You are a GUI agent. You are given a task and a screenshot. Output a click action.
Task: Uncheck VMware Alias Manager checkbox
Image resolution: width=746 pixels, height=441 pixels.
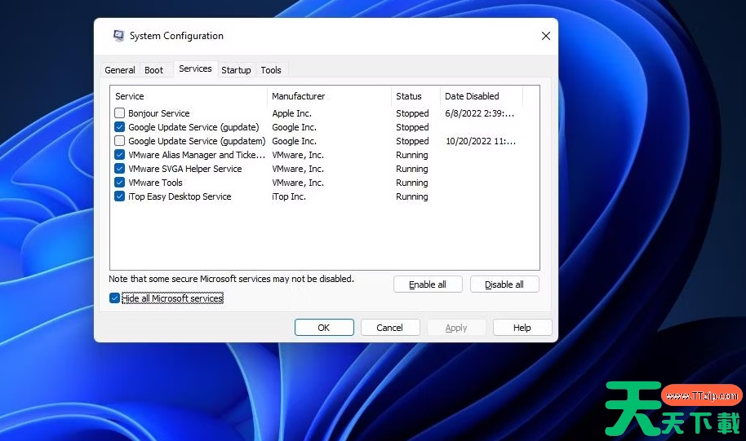coord(119,155)
